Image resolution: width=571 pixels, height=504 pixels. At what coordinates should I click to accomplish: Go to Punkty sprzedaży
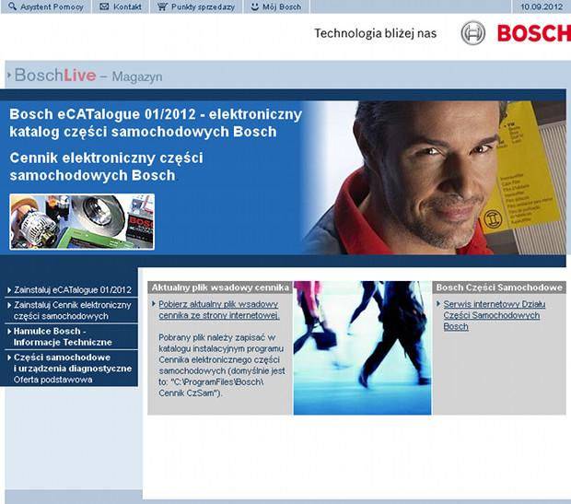coord(203,7)
